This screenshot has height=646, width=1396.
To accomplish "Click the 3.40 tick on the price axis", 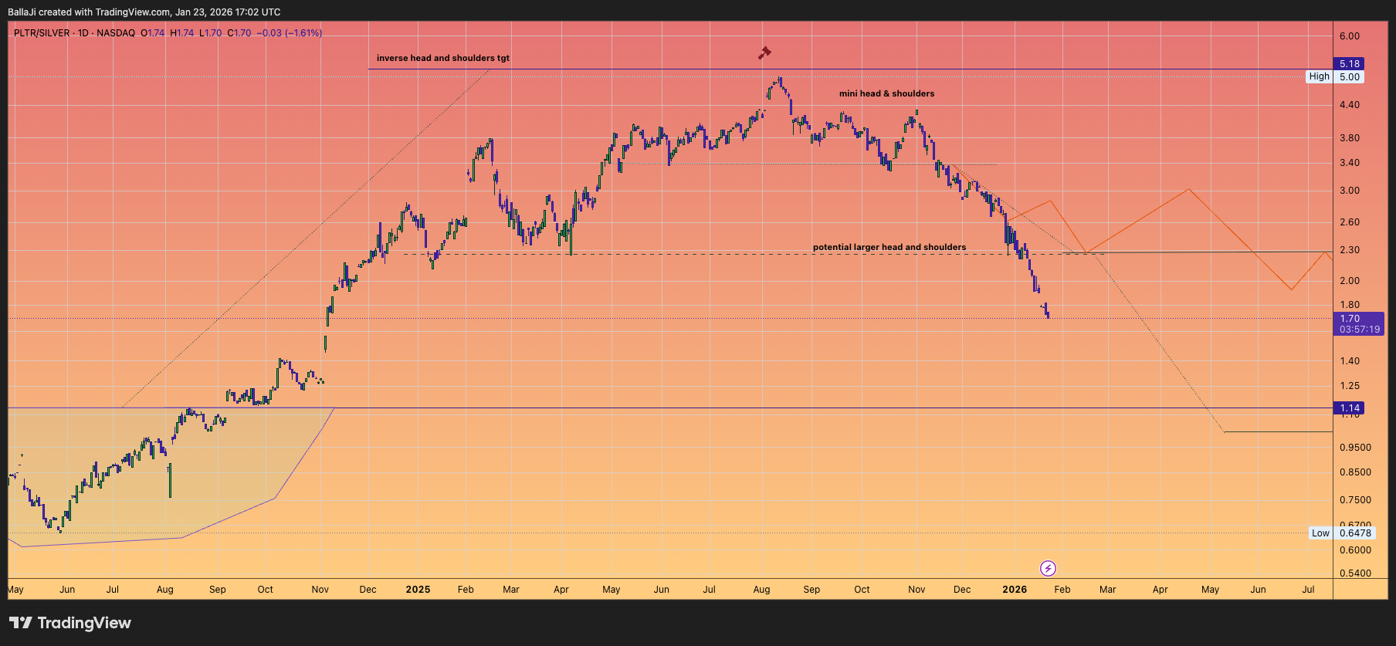I will [x=1350, y=163].
